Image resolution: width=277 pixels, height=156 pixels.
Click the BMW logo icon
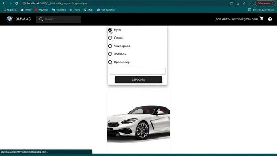(x=10, y=19)
